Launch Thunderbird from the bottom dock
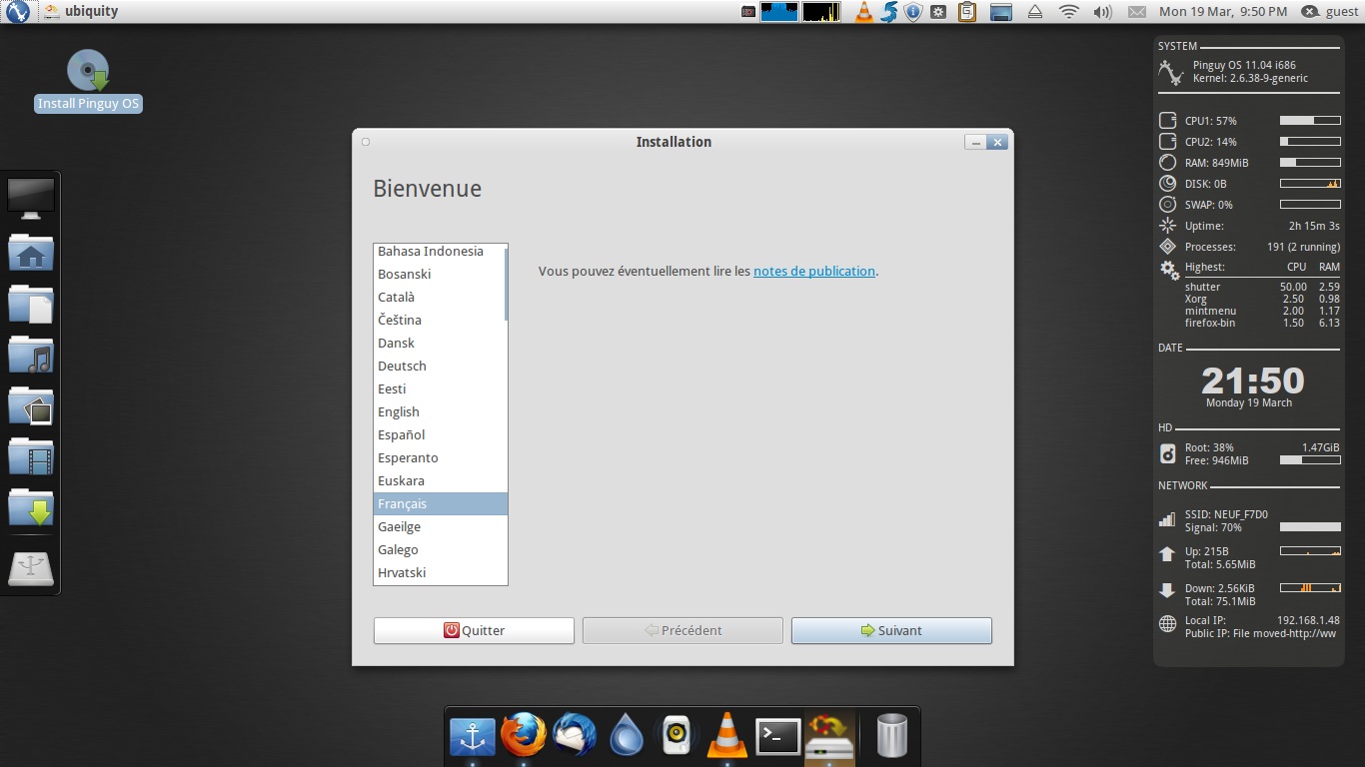 pyautogui.click(x=575, y=736)
